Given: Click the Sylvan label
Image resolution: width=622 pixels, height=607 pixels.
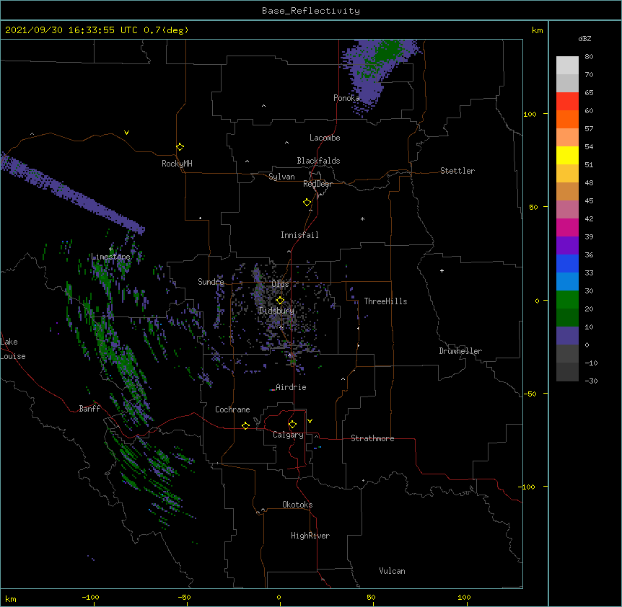Looking at the screenshot, I should tap(281, 177).
